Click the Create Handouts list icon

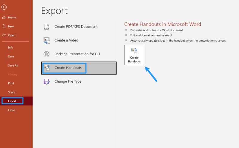[47, 68]
